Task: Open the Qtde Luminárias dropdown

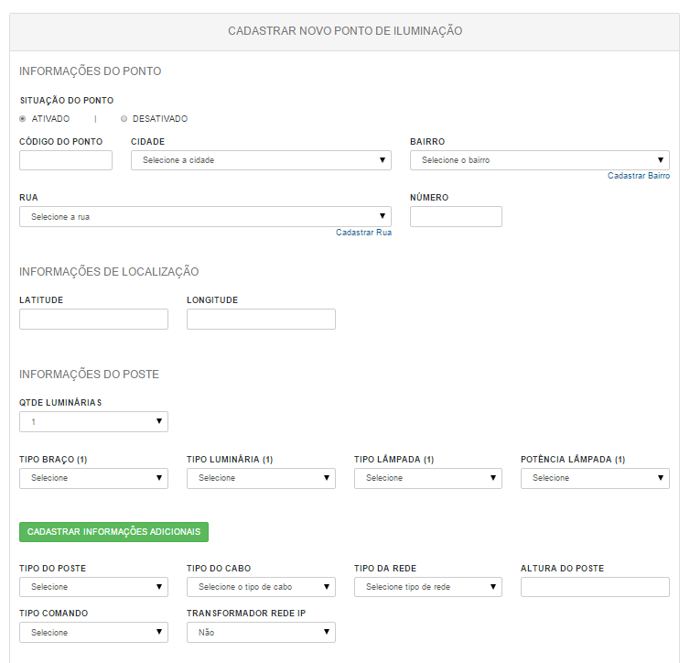Action: coord(93,422)
